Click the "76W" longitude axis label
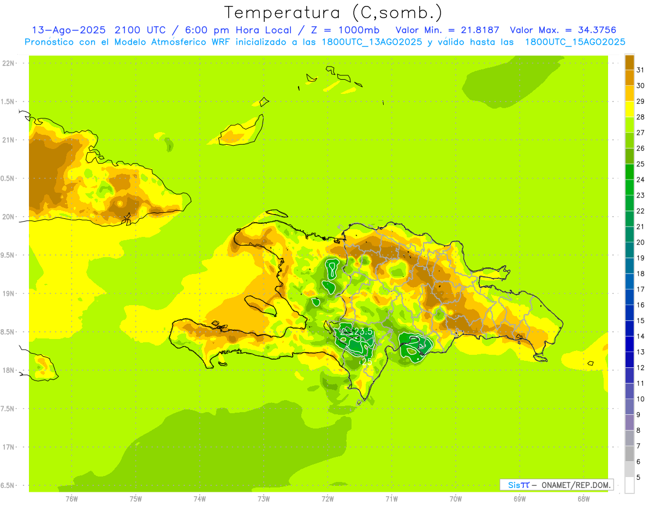This screenshot has height=506, width=655. coord(72,499)
